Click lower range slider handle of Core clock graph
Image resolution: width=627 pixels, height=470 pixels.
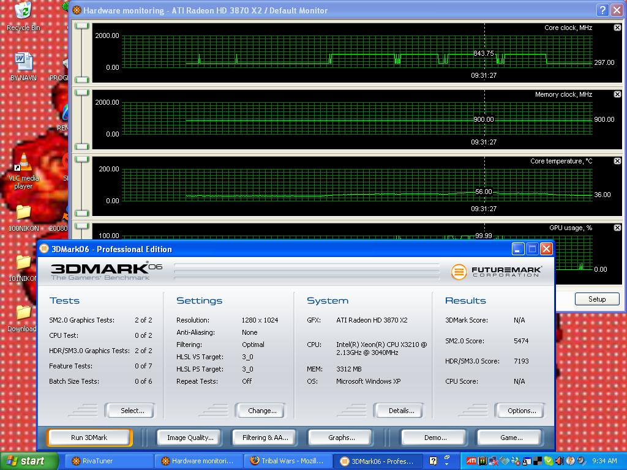point(82,80)
